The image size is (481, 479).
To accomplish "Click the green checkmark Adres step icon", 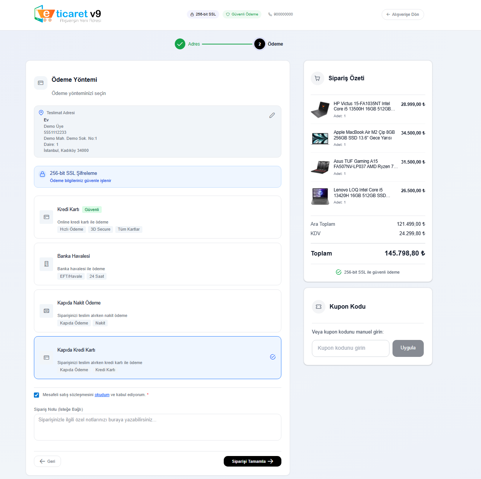I will tap(180, 44).
